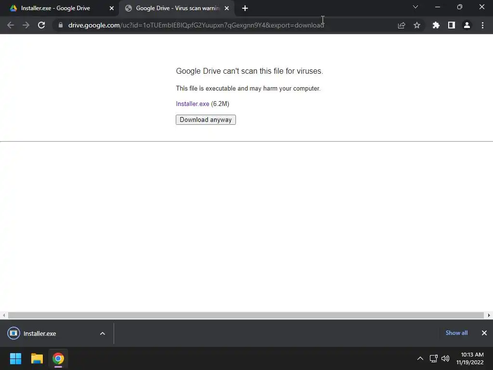Open the clock showing 10:13 AM

click(470, 358)
